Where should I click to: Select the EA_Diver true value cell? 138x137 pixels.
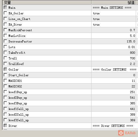tap(114, 24)
